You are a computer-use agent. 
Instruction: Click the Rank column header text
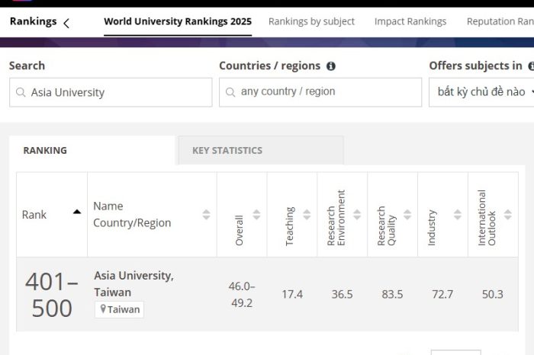tap(34, 215)
